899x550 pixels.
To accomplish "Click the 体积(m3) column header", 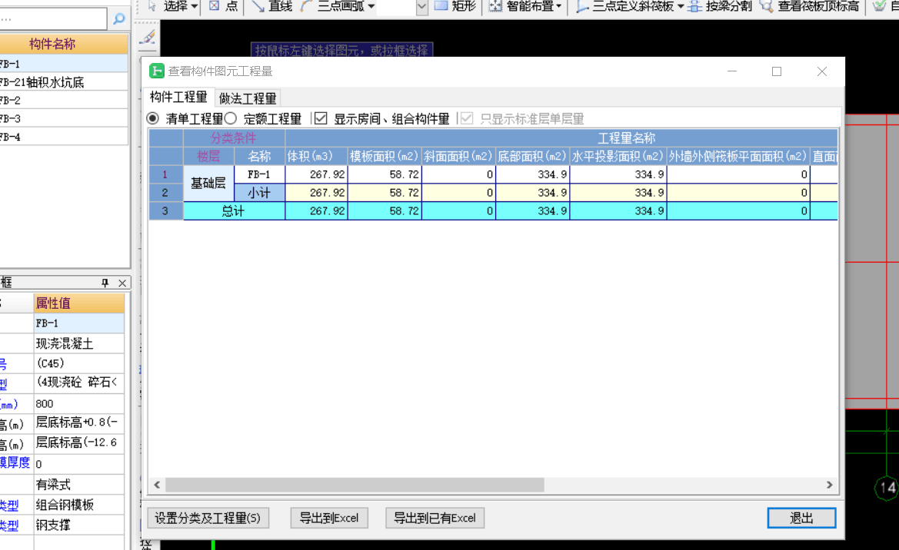I will point(317,156).
